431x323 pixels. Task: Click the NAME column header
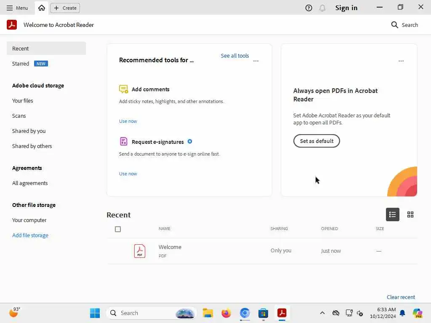click(165, 228)
